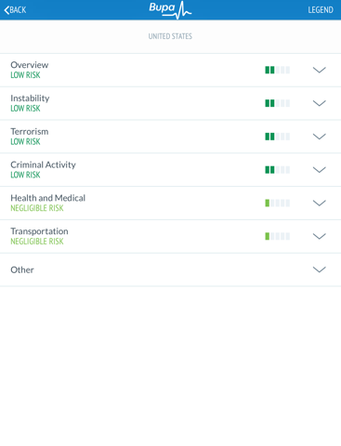Expand the Instability section chevron
The width and height of the screenshot is (341, 446).
(x=319, y=103)
